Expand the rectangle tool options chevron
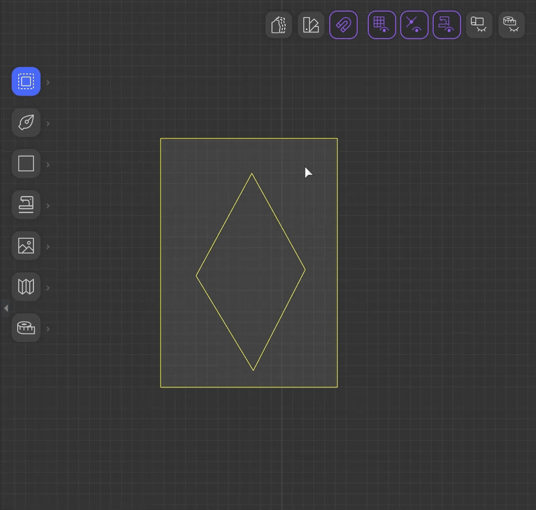Screen dimensions: 536x510 (48, 165)
